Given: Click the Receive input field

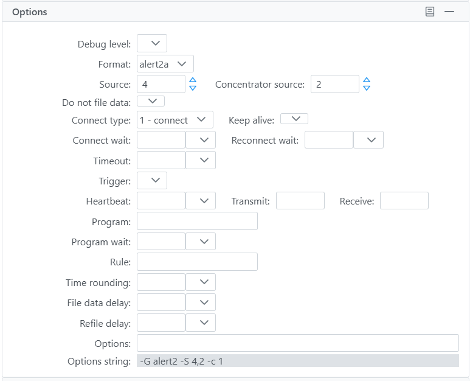Looking at the screenshot, I should coord(404,201).
